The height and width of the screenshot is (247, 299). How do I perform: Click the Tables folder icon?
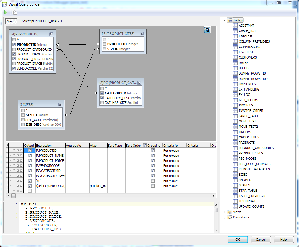[230, 20]
